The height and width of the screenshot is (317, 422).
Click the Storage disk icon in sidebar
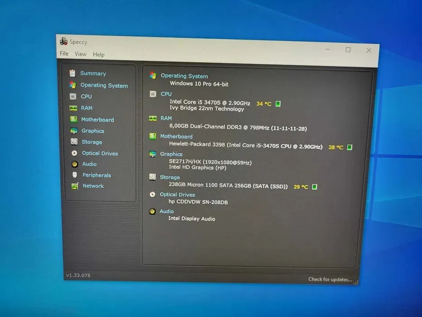74,142
